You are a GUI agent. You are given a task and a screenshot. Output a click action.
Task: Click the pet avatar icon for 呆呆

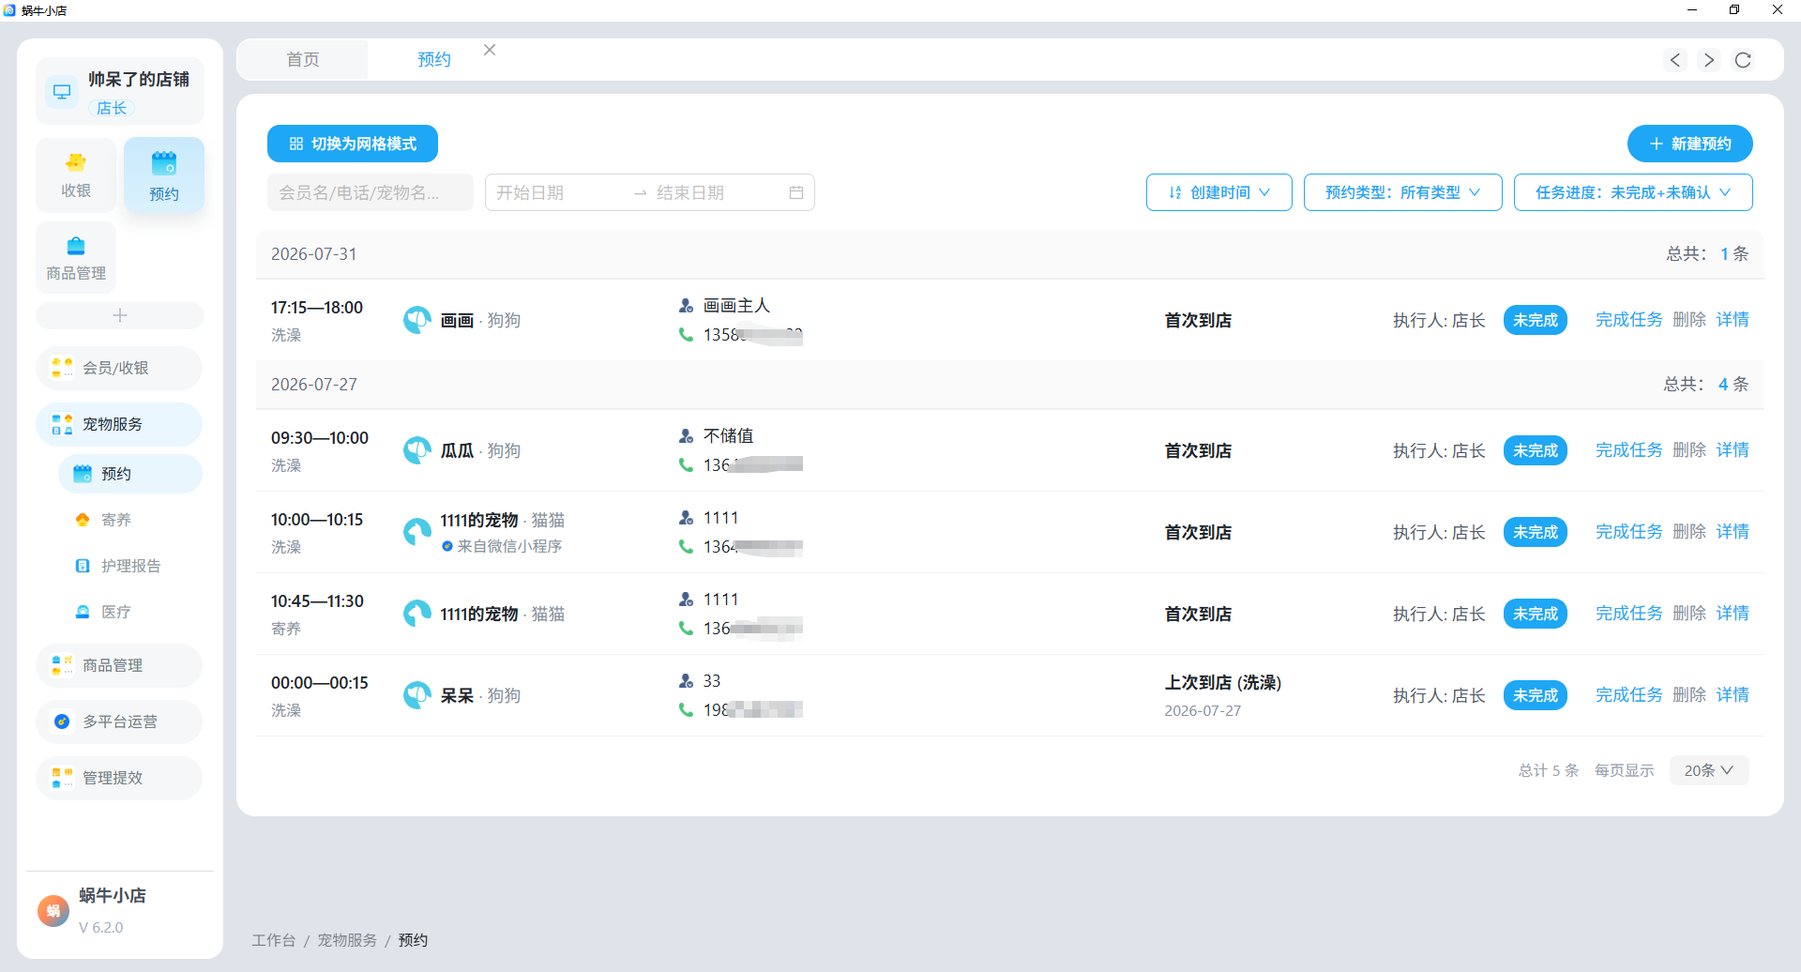click(x=417, y=695)
